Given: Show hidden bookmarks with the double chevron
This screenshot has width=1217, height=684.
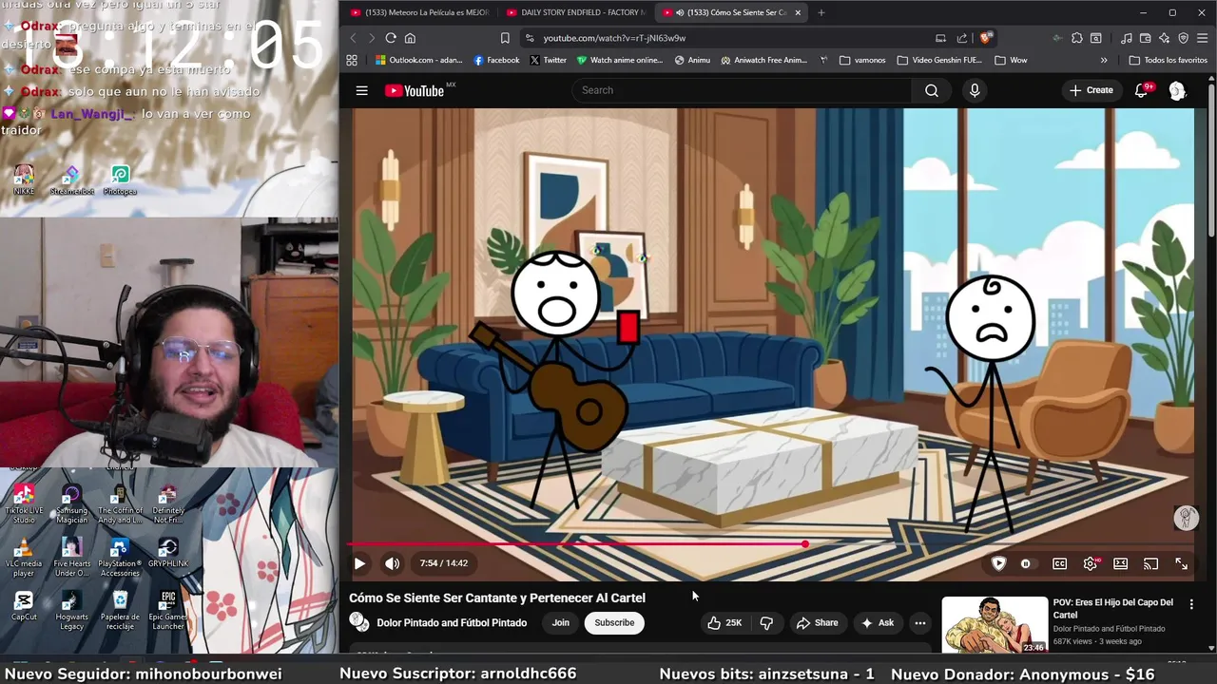Looking at the screenshot, I should (x=1104, y=60).
